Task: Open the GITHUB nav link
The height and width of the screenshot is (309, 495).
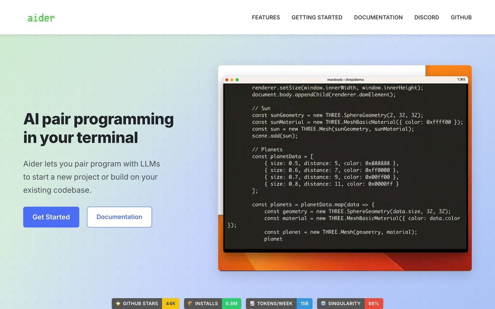Action: tap(461, 17)
